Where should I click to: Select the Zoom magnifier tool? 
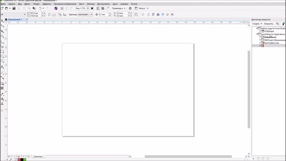pyautogui.click(x=2, y=36)
